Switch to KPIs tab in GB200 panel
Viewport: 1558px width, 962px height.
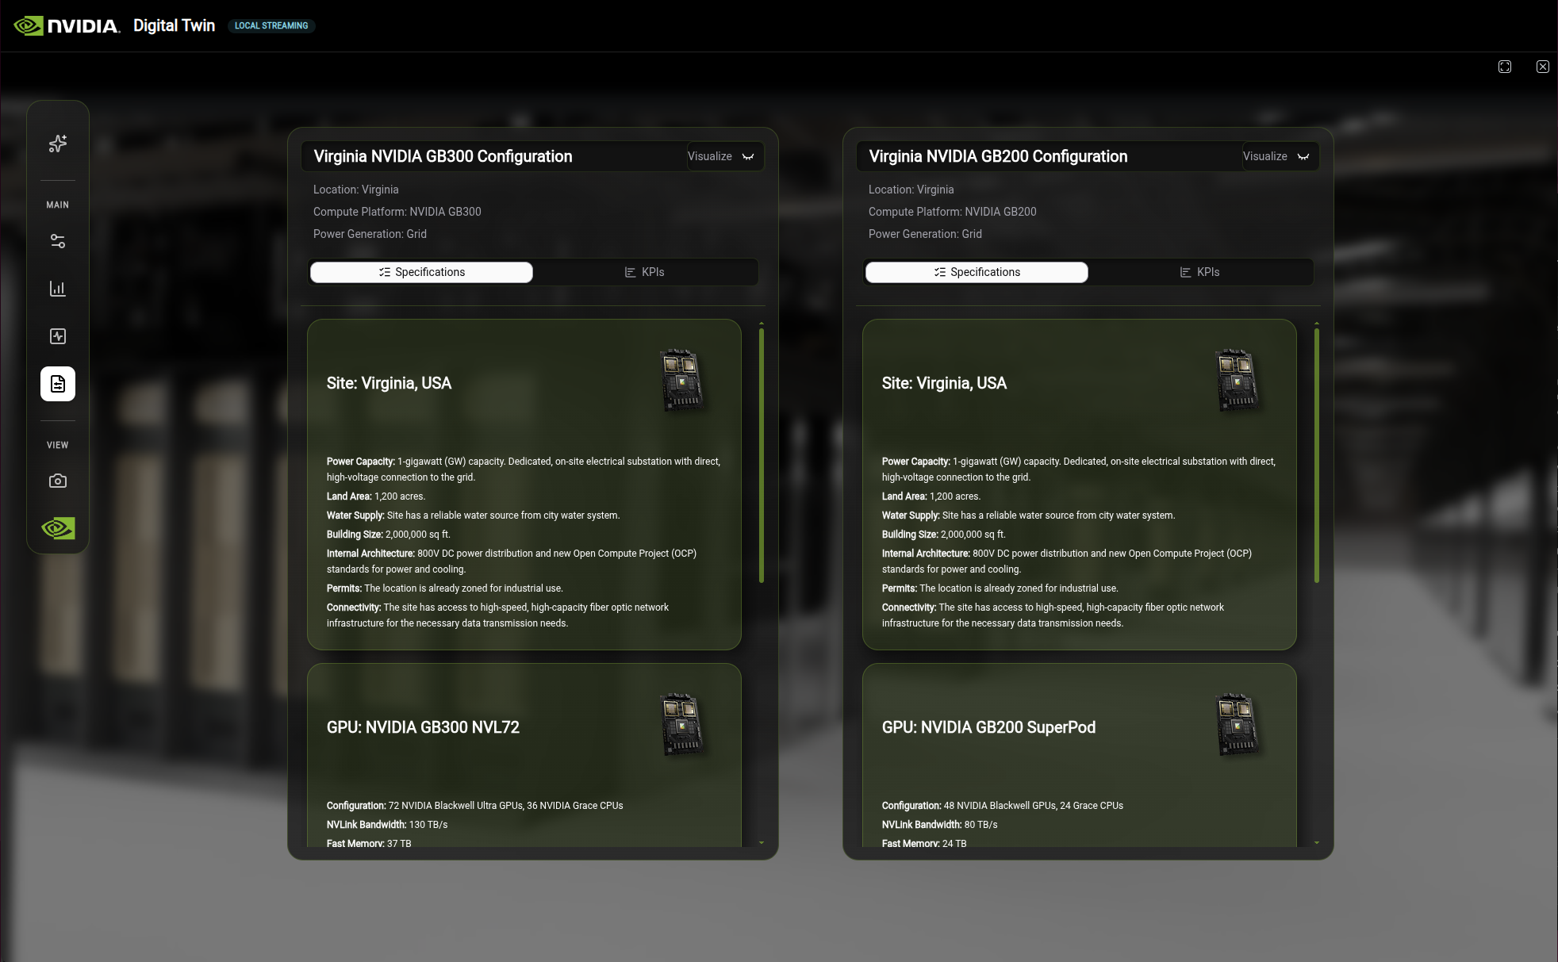[x=1199, y=272]
